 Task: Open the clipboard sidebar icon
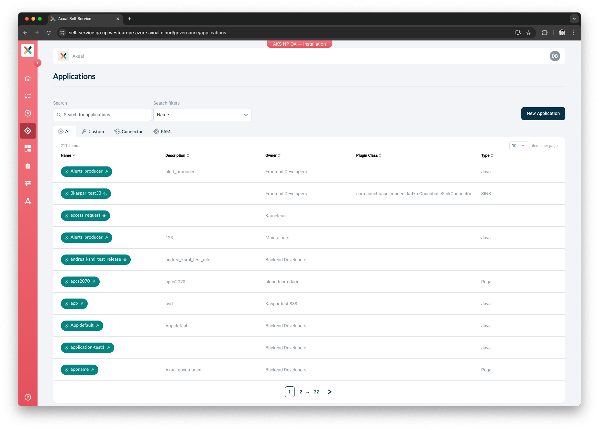(x=28, y=166)
